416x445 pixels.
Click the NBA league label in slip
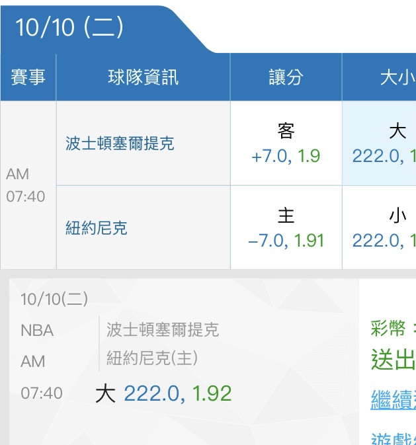tap(37, 331)
